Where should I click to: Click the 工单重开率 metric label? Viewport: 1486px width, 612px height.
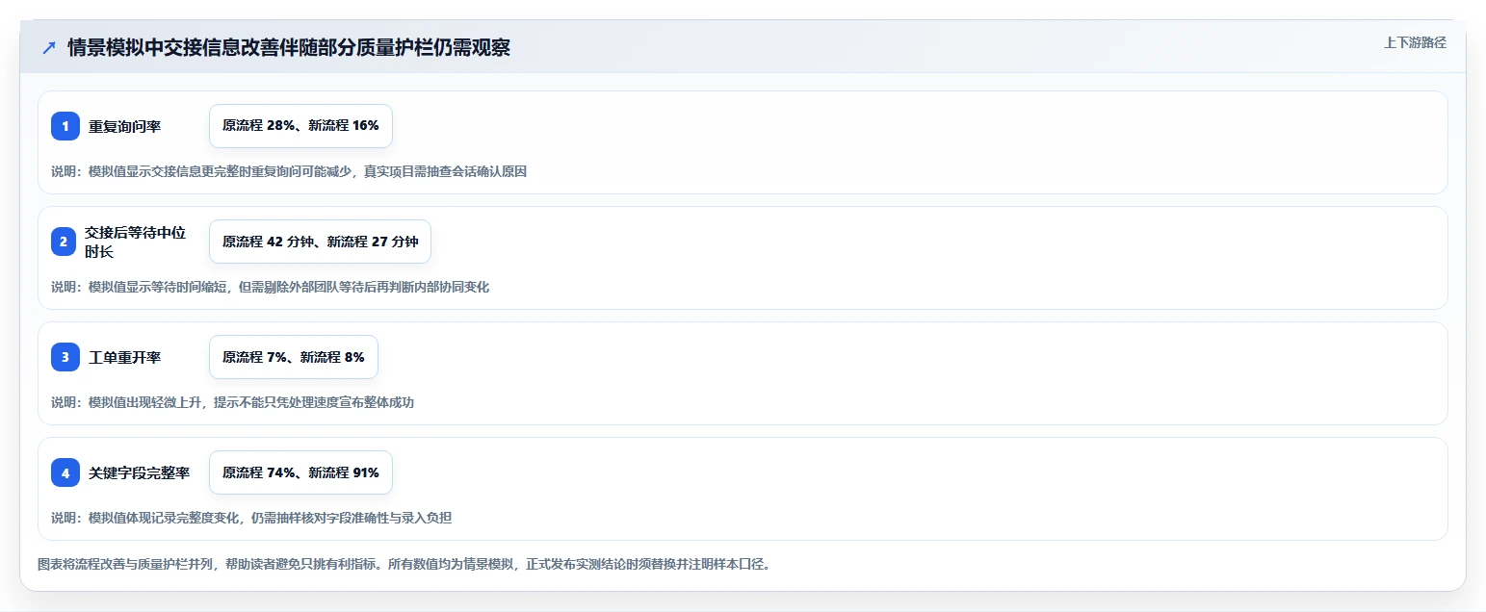pos(125,357)
